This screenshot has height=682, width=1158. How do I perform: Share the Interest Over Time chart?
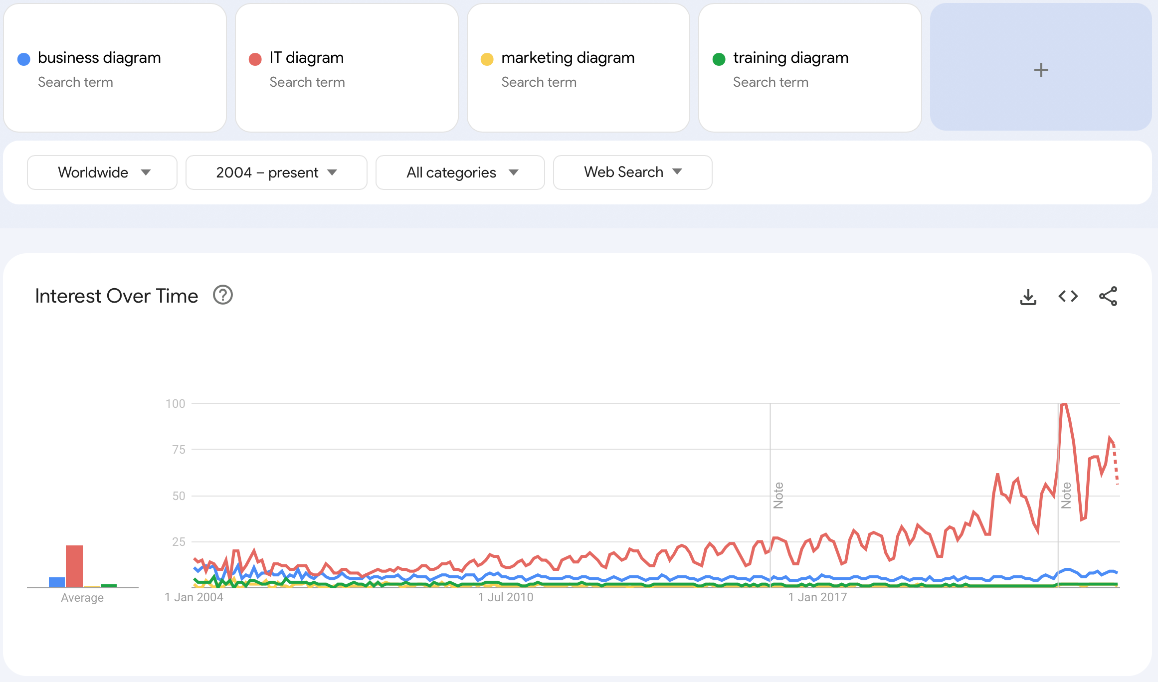tap(1109, 296)
